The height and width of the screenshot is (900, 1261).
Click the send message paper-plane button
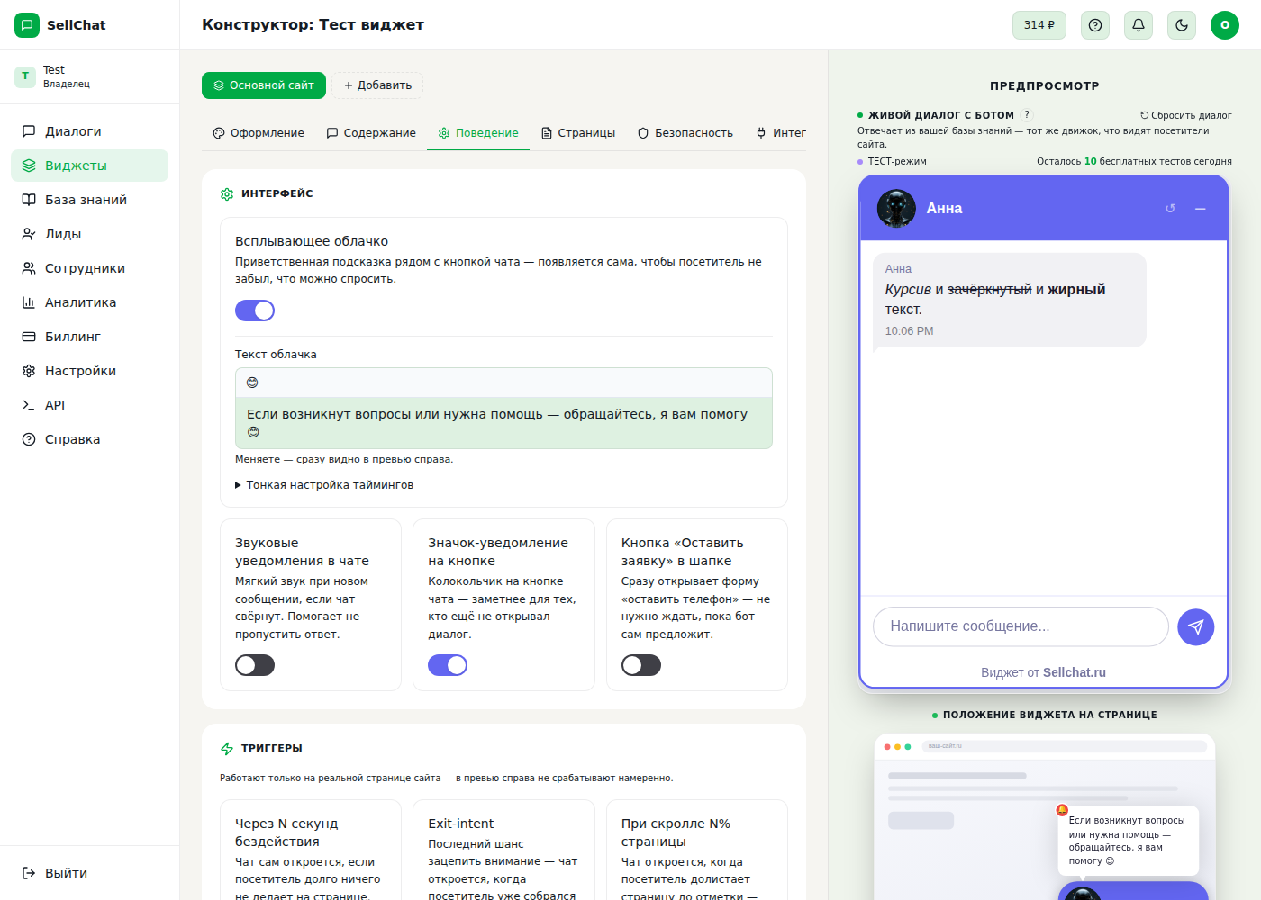tap(1195, 626)
